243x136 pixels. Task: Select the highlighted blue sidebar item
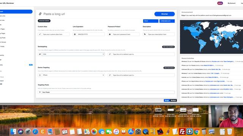[x=16, y=12]
